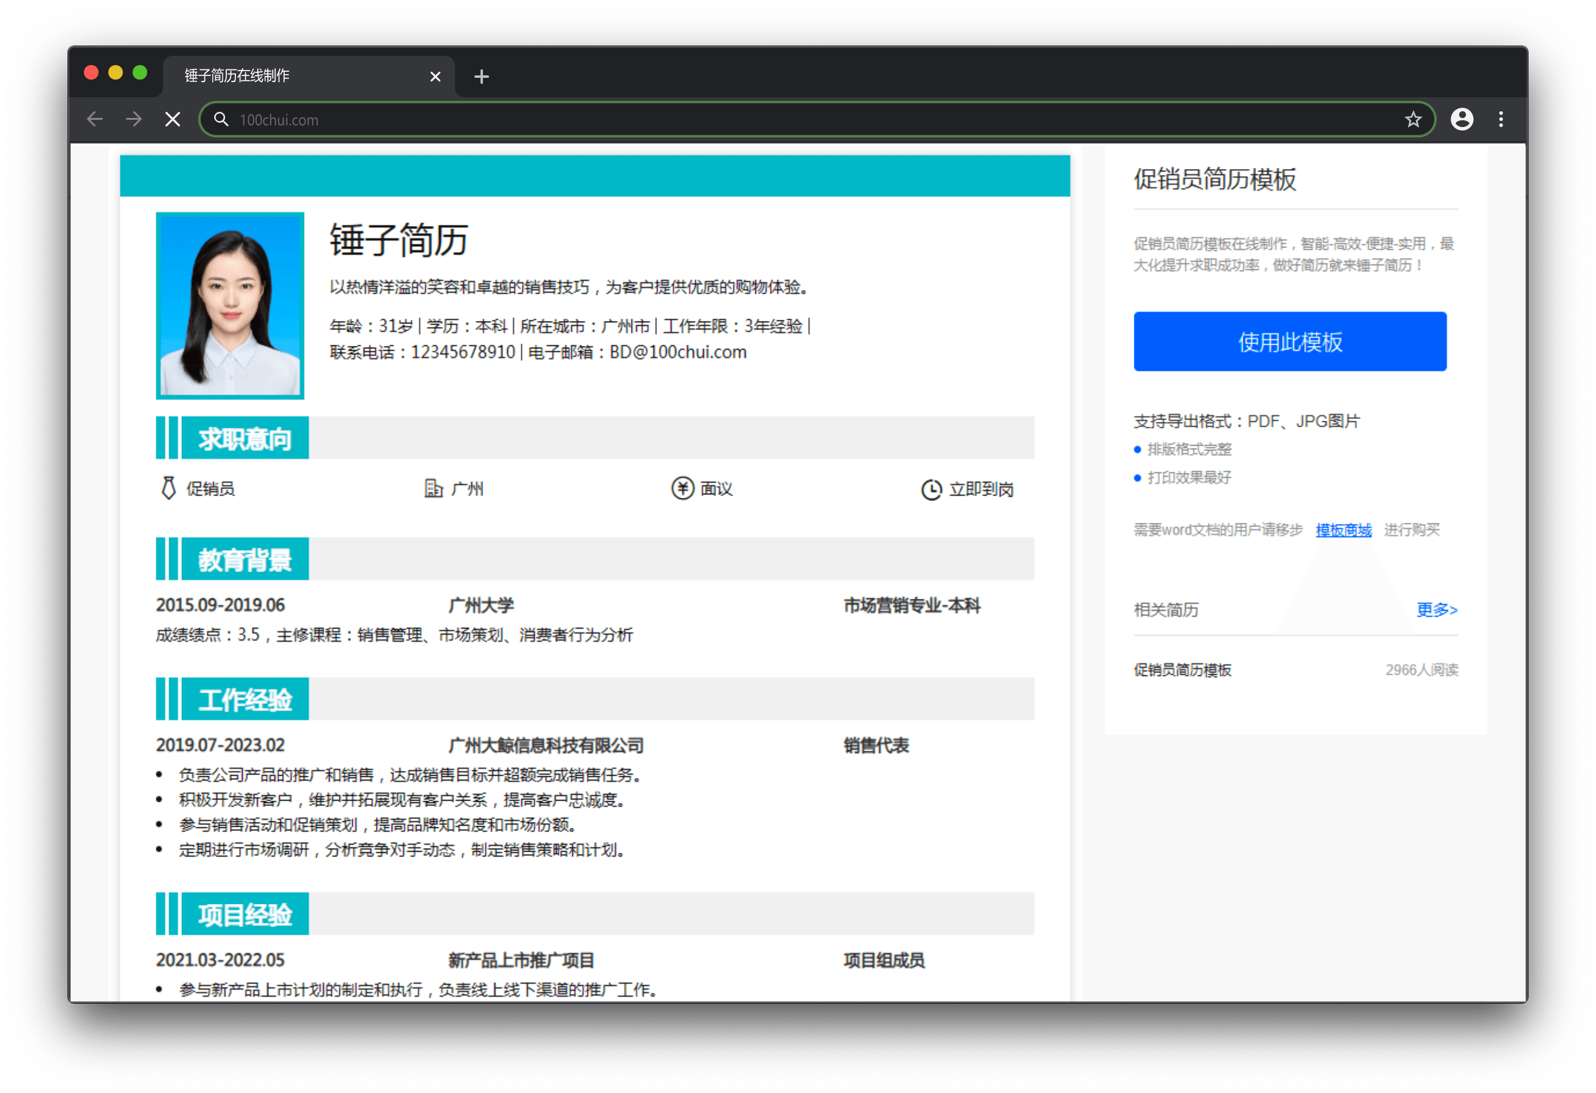Click the 销售代表 job title

(x=876, y=745)
